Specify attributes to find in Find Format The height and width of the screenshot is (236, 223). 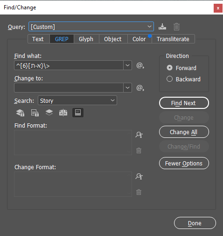139,135
